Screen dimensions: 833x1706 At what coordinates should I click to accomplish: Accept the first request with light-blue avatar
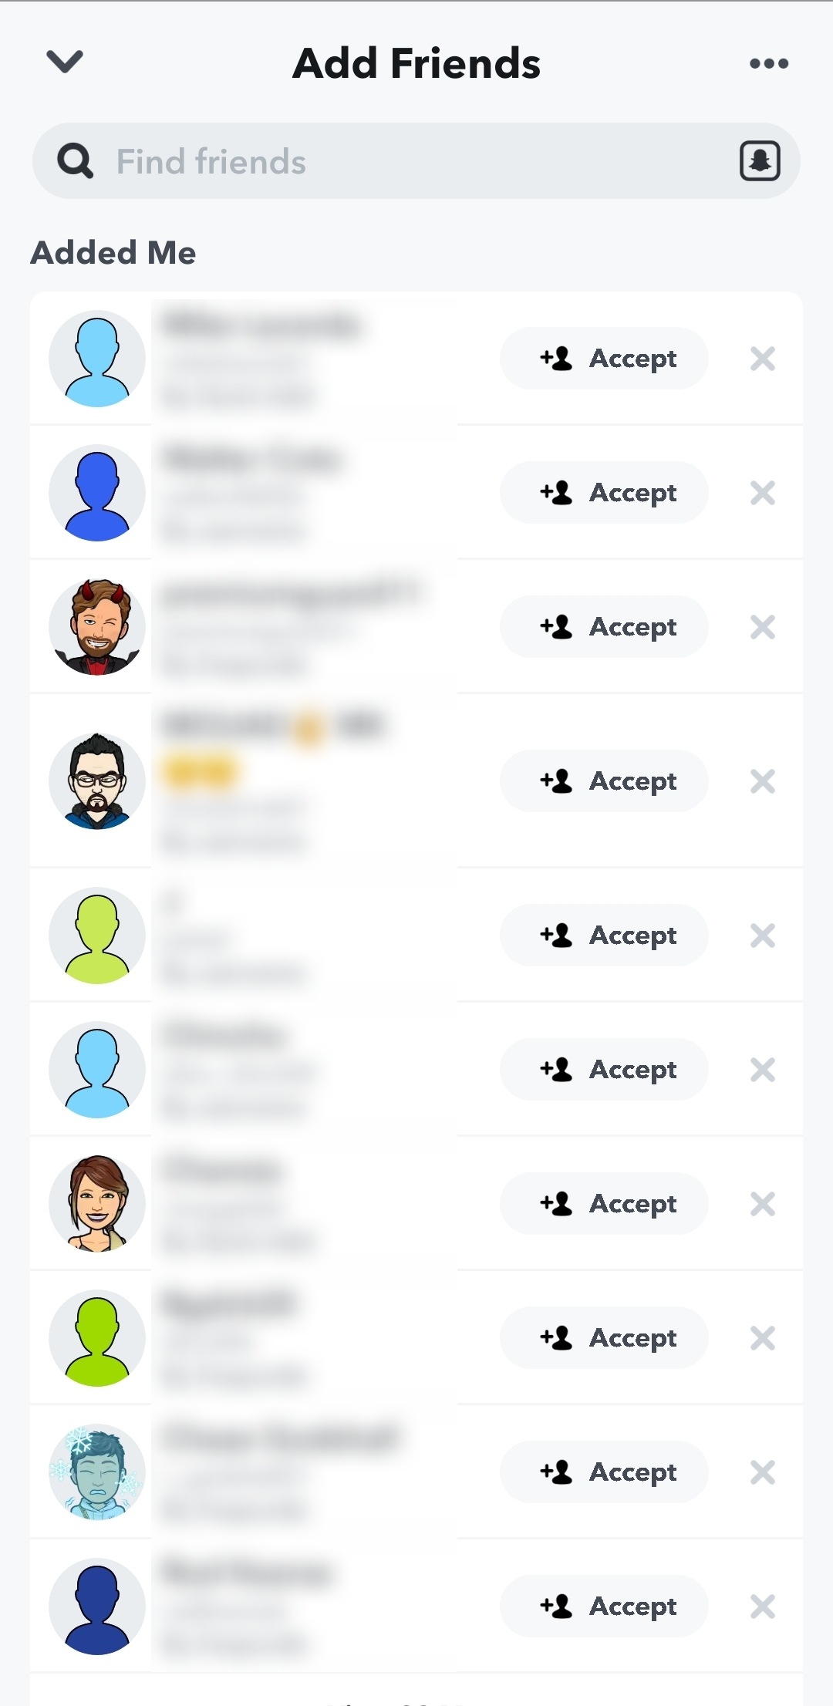(x=604, y=359)
